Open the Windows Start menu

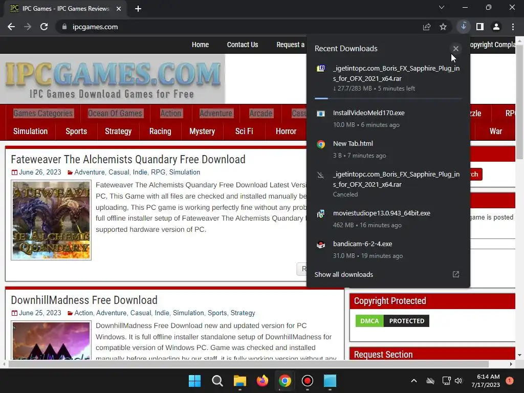(x=194, y=381)
